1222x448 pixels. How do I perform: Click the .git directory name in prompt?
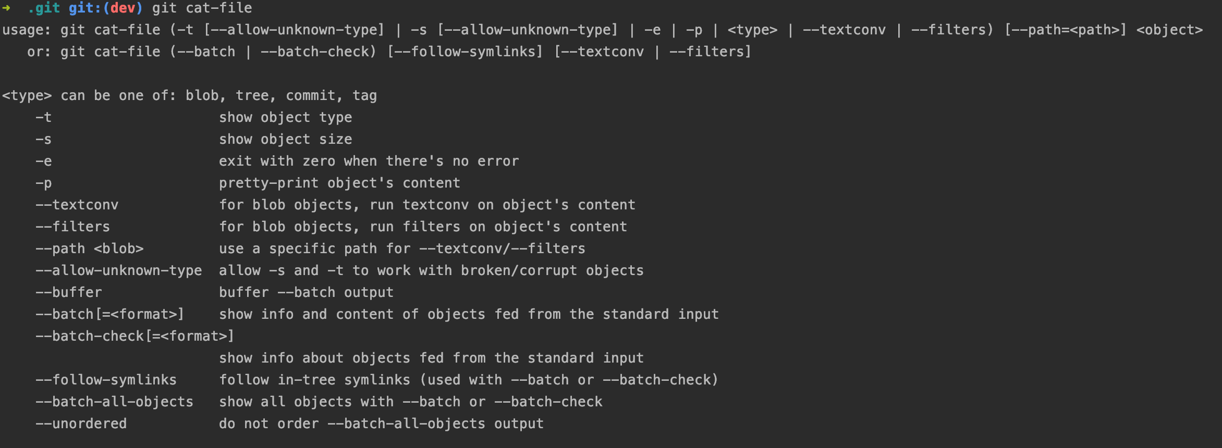(44, 8)
